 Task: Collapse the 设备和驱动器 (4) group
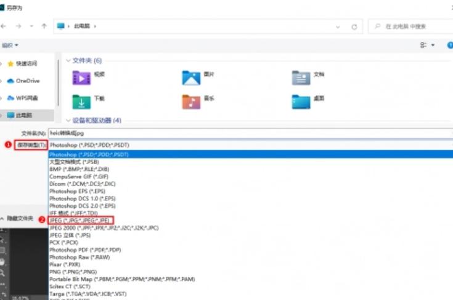pyautogui.click(x=68, y=120)
